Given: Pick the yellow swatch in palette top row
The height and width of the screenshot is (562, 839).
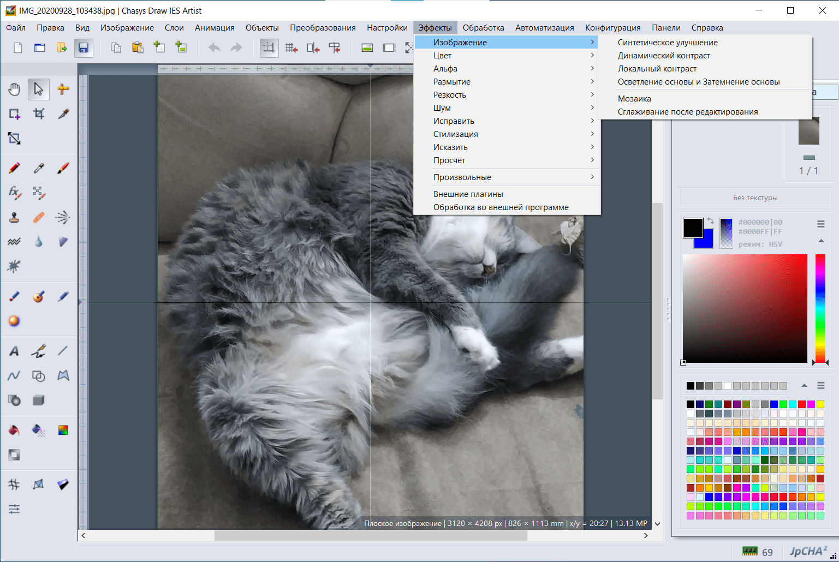Looking at the screenshot, I should (820, 404).
